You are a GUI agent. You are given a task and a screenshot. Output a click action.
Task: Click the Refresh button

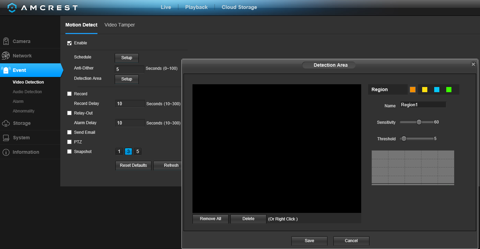(167, 165)
